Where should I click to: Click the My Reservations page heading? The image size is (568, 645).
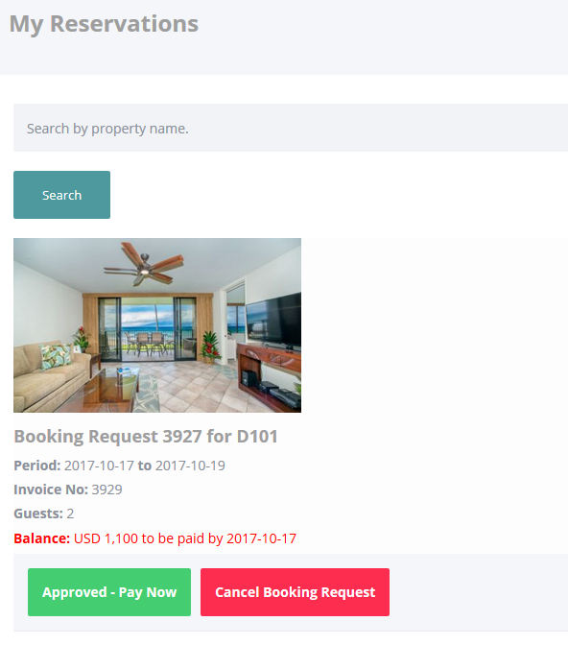[x=104, y=24]
